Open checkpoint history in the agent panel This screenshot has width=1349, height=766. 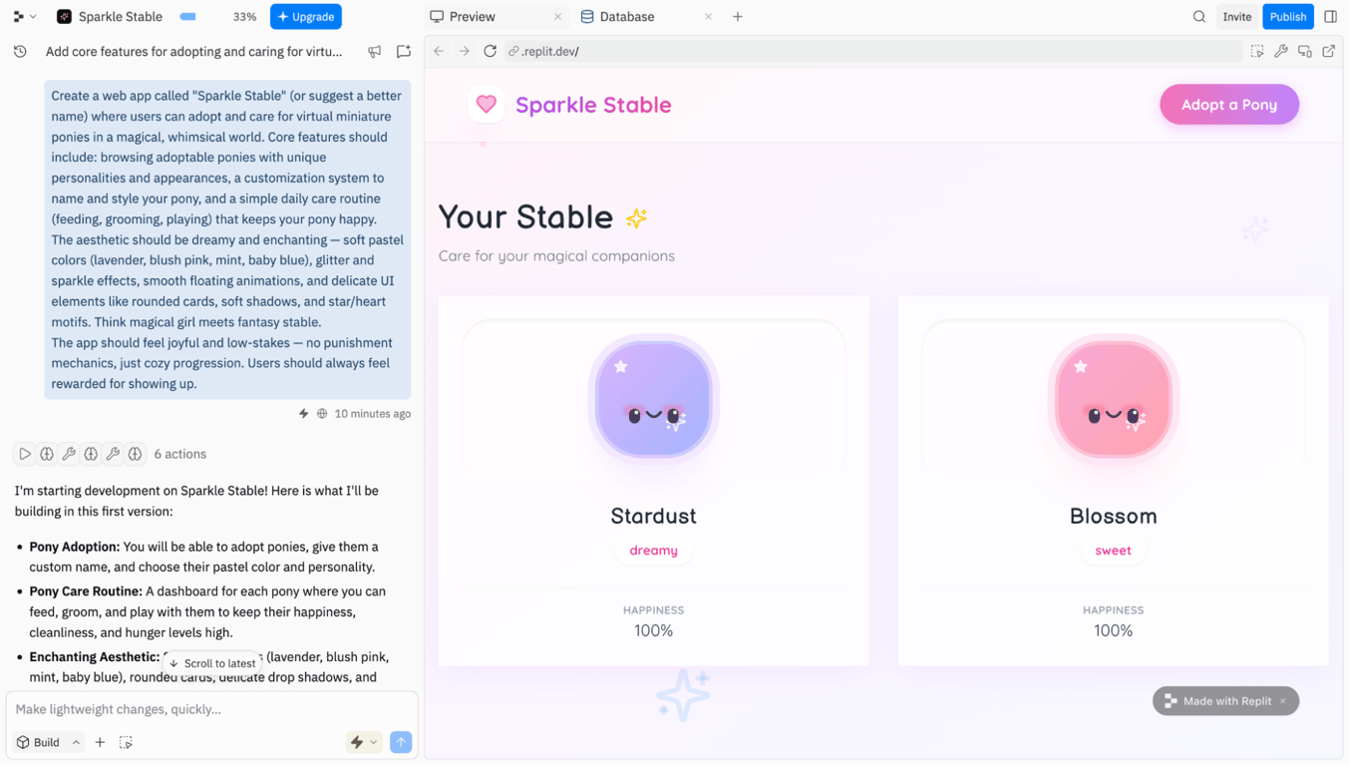20,51
